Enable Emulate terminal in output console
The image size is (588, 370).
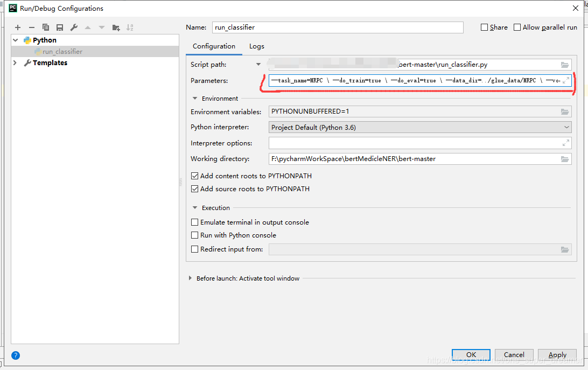coord(194,222)
